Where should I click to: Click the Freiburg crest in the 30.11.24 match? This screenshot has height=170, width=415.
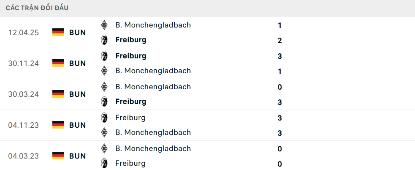(x=104, y=56)
